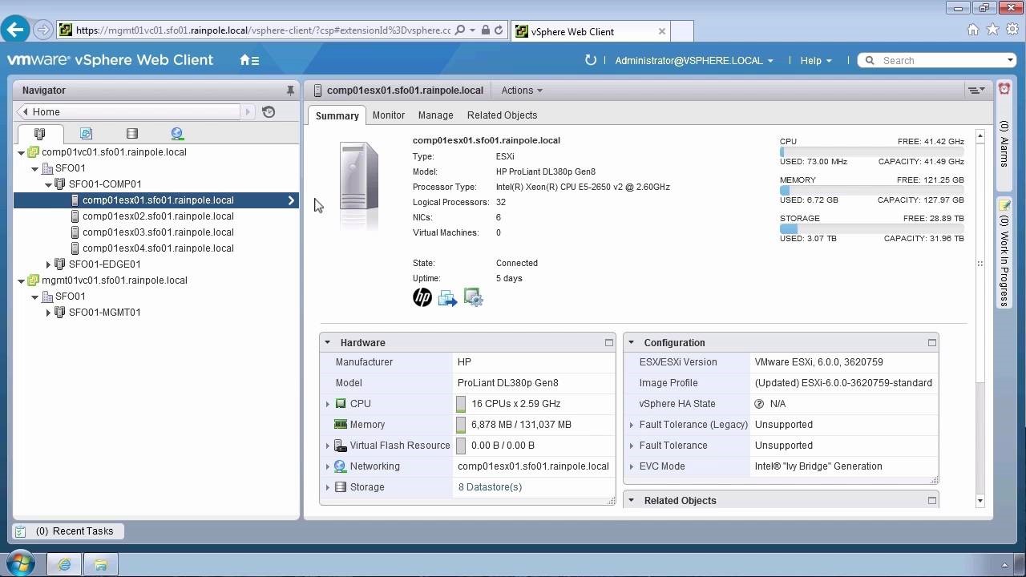Viewport: 1026px width, 577px height.
Task: Open the Hosts and Clusters navigator tab
Action: pyautogui.click(x=39, y=134)
